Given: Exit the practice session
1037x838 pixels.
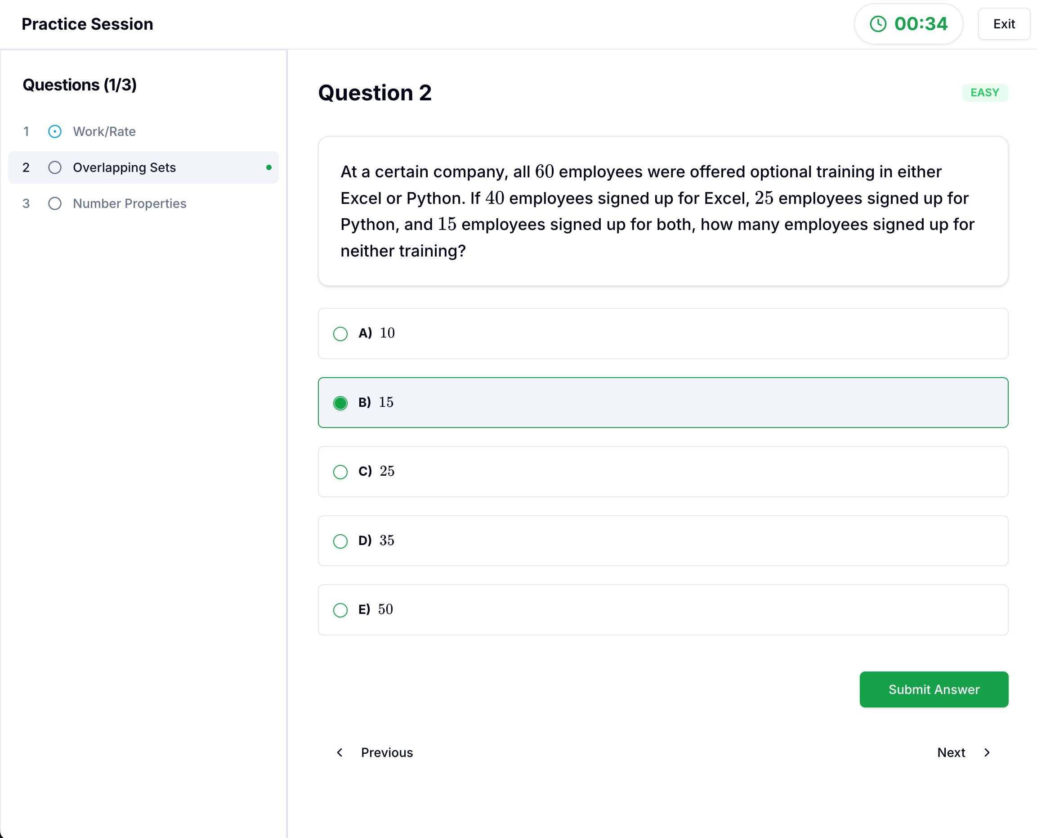Looking at the screenshot, I should pyautogui.click(x=1003, y=24).
